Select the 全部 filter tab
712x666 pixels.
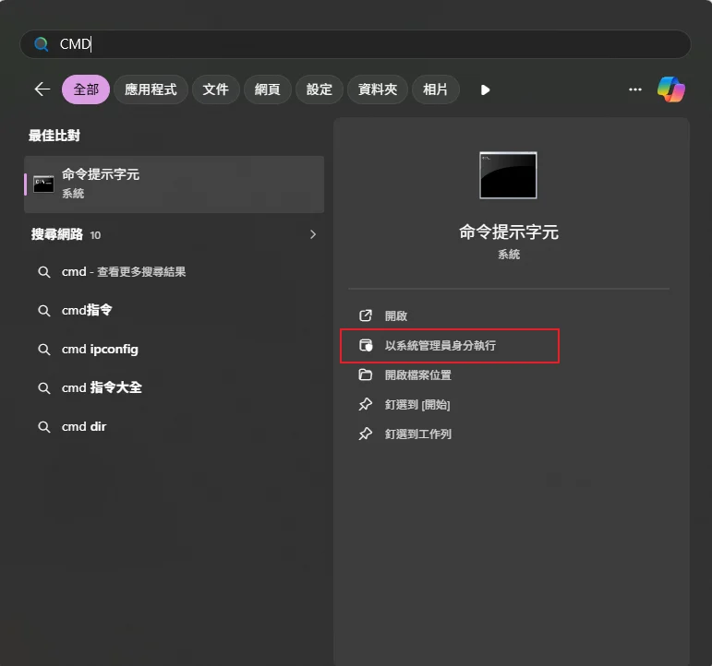click(x=86, y=89)
